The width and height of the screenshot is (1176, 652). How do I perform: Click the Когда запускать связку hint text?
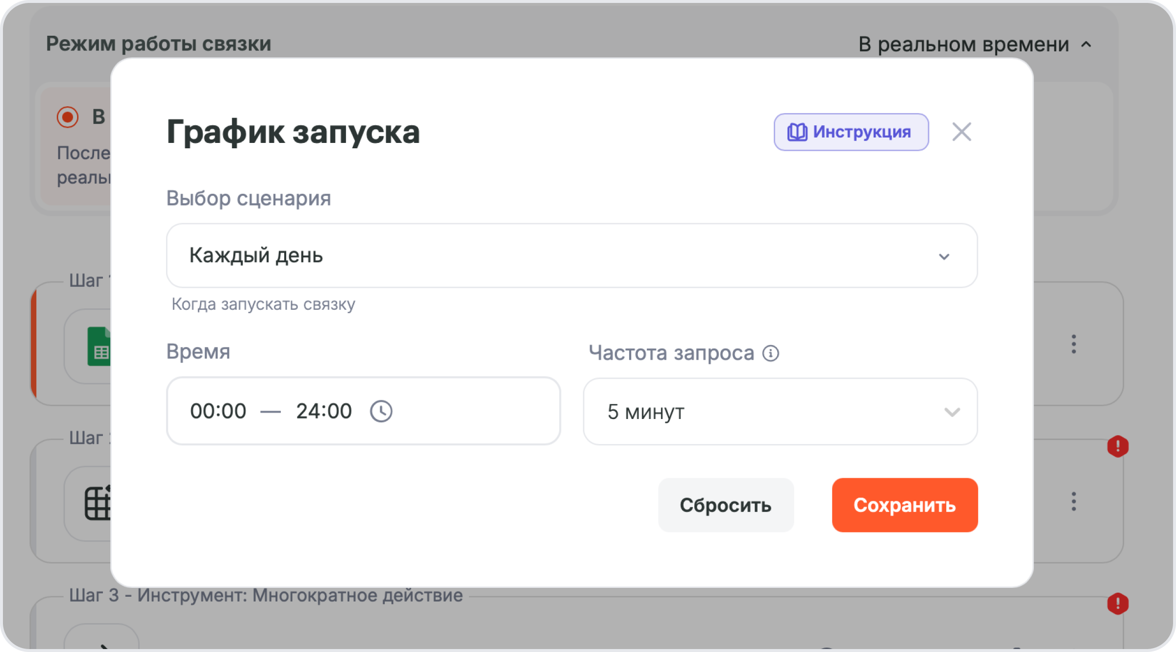click(263, 304)
